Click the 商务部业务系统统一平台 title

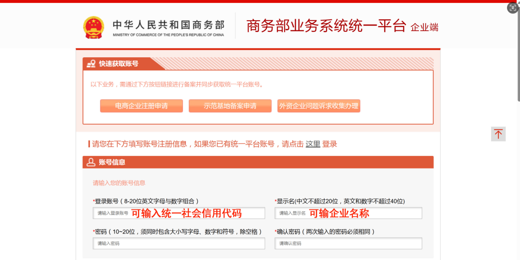point(326,26)
